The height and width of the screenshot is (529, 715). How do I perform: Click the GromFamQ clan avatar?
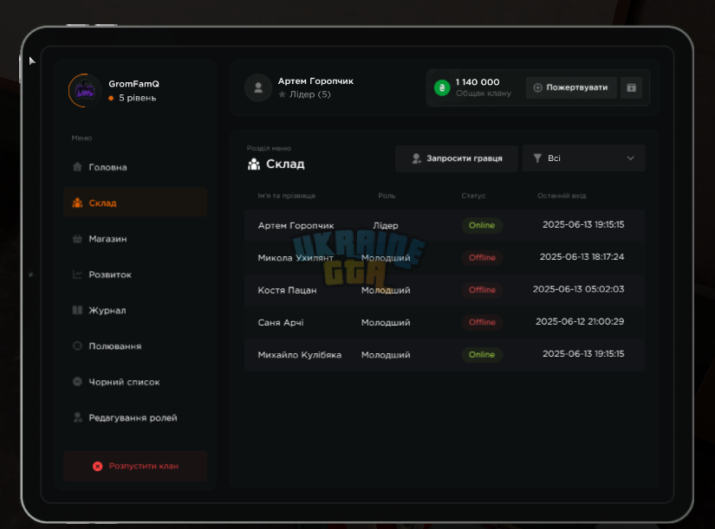pyautogui.click(x=85, y=91)
